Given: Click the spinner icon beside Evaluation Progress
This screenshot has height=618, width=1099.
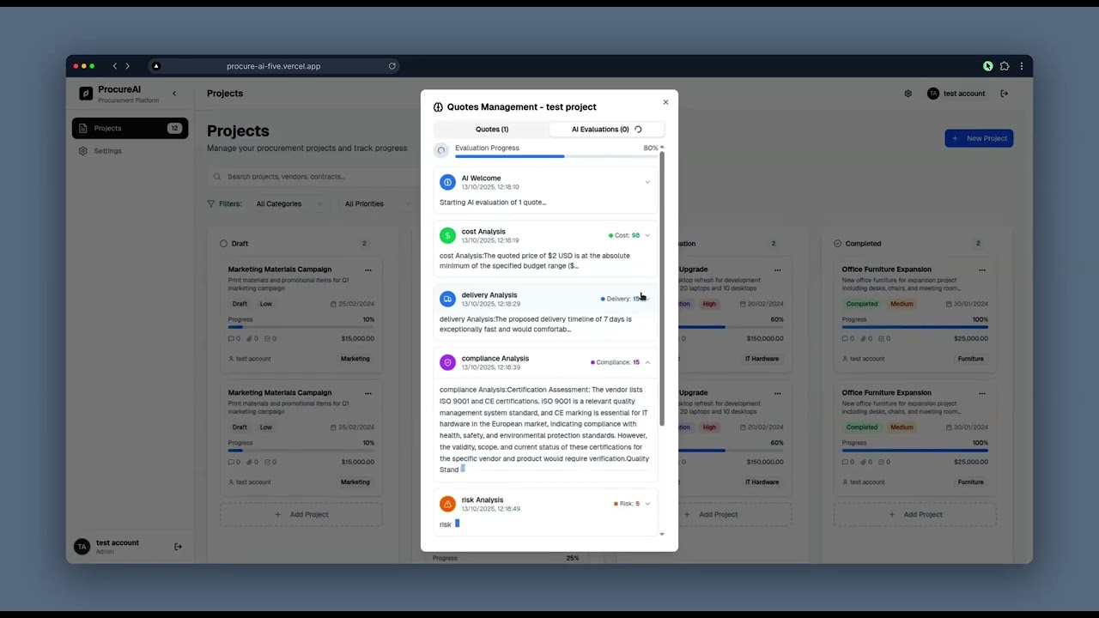Looking at the screenshot, I should point(441,150).
